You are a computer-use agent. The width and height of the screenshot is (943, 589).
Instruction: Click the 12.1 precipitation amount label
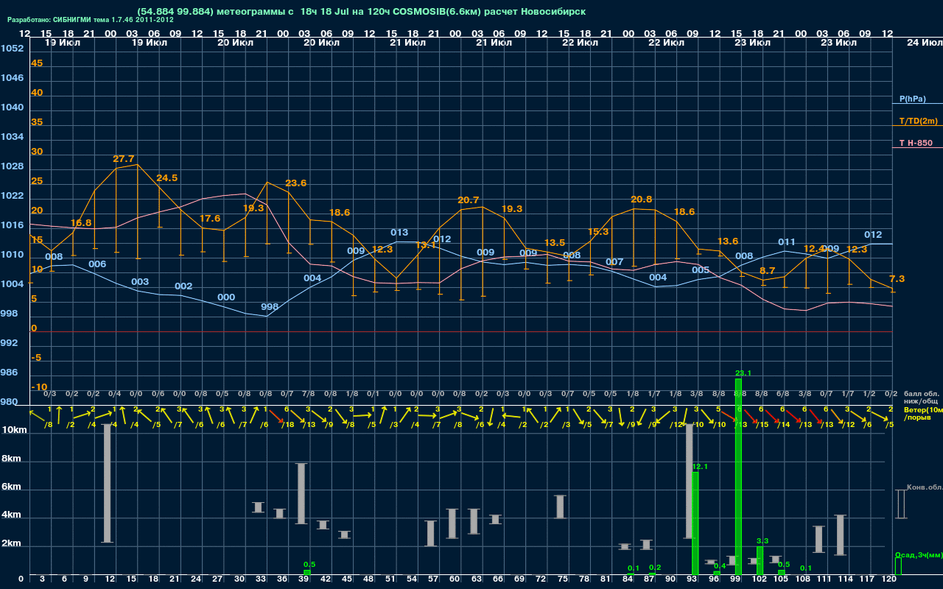pyautogui.click(x=700, y=467)
